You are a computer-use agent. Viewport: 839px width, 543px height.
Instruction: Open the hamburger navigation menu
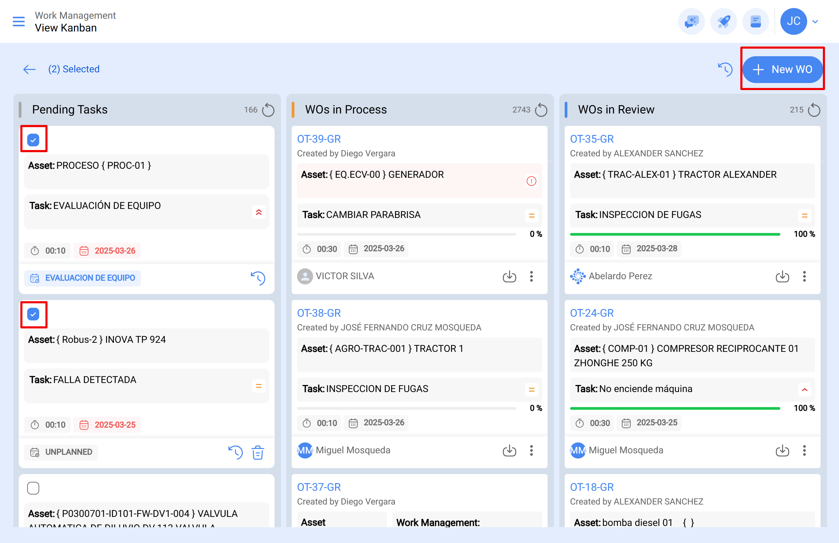tap(18, 21)
